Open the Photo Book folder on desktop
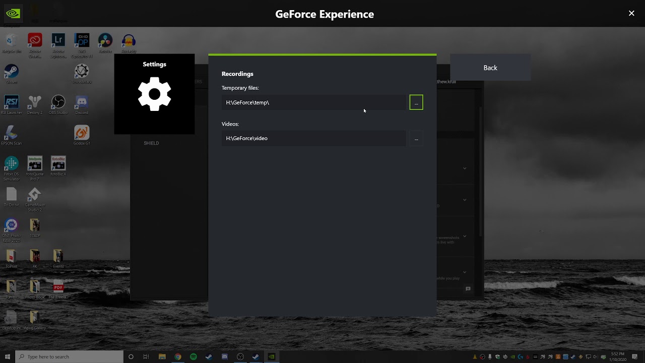 tap(35, 289)
